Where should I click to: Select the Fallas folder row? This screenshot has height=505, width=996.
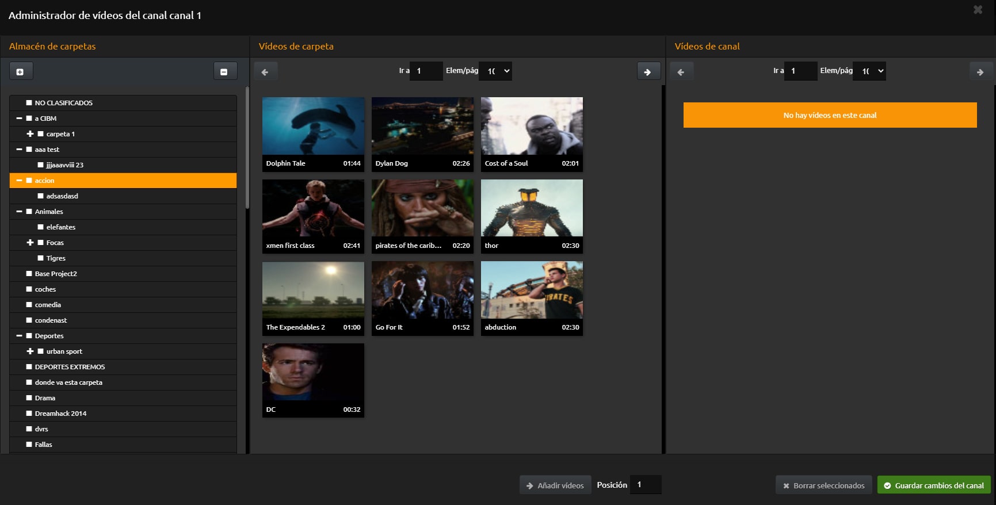[x=123, y=444]
